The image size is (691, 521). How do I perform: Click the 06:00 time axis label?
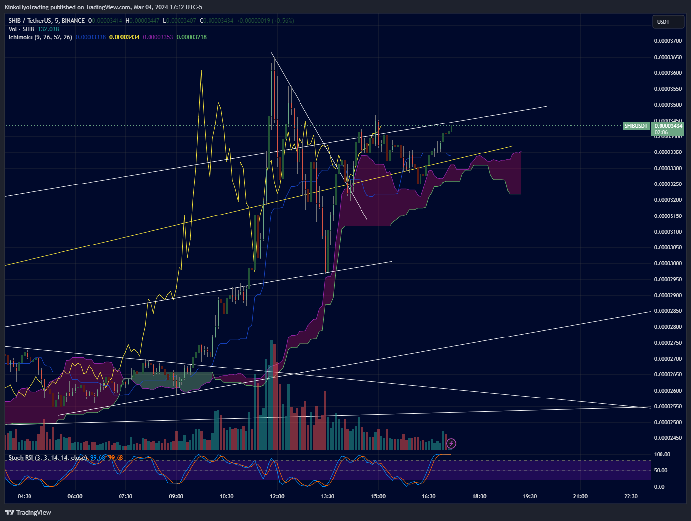tap(75, 496)
